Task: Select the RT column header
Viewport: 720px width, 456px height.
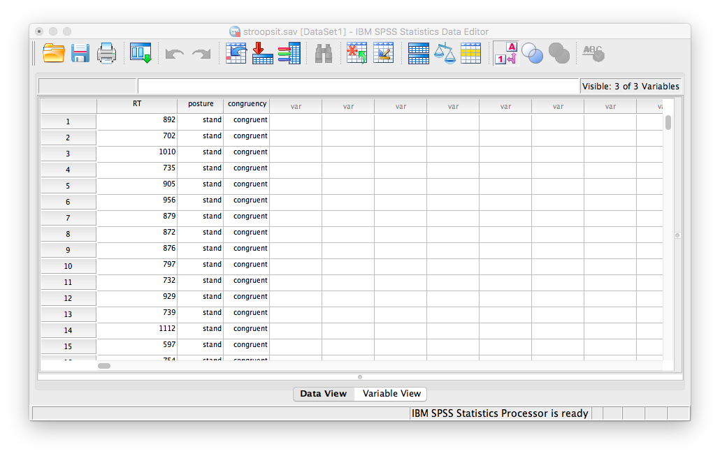Action: tap(137, 105)
